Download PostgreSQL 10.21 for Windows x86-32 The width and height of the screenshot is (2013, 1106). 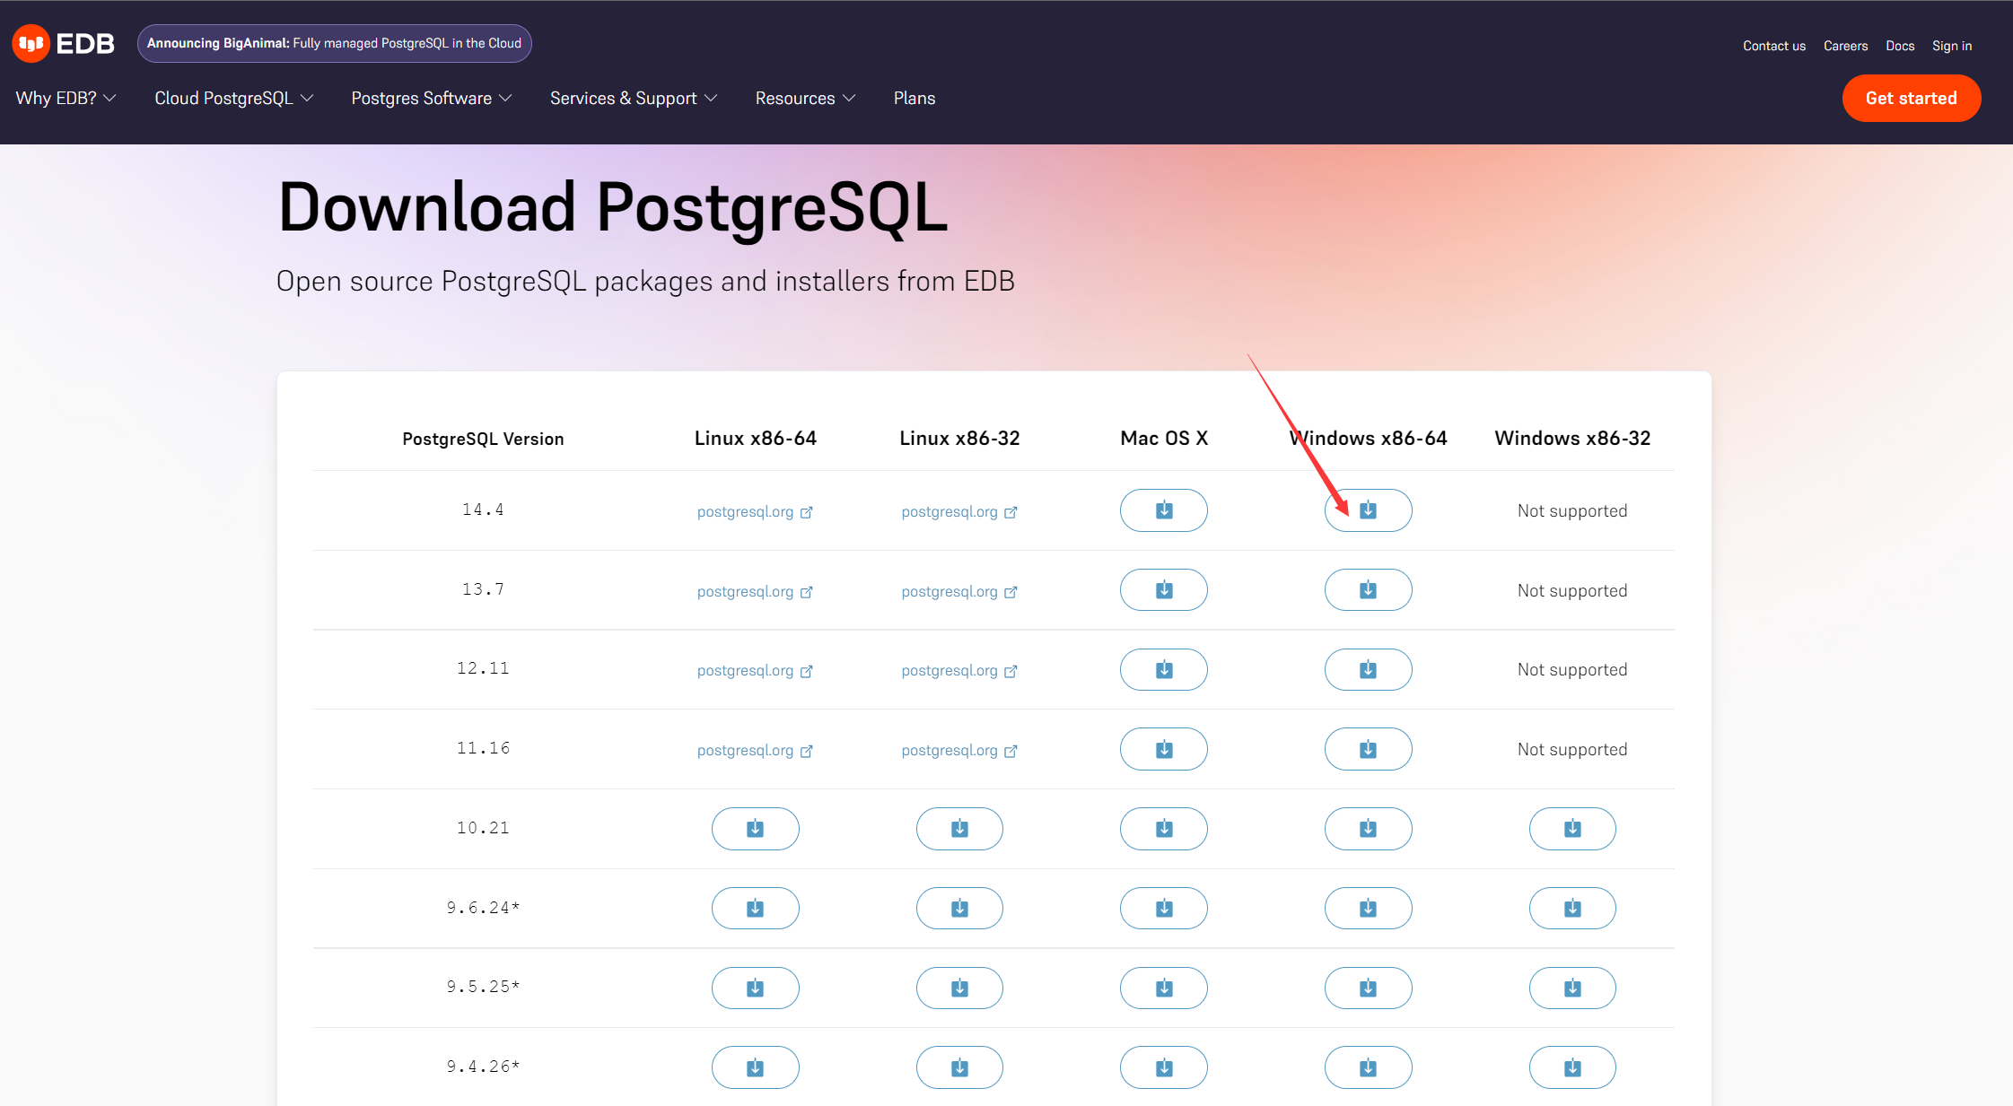[1572, 829]
